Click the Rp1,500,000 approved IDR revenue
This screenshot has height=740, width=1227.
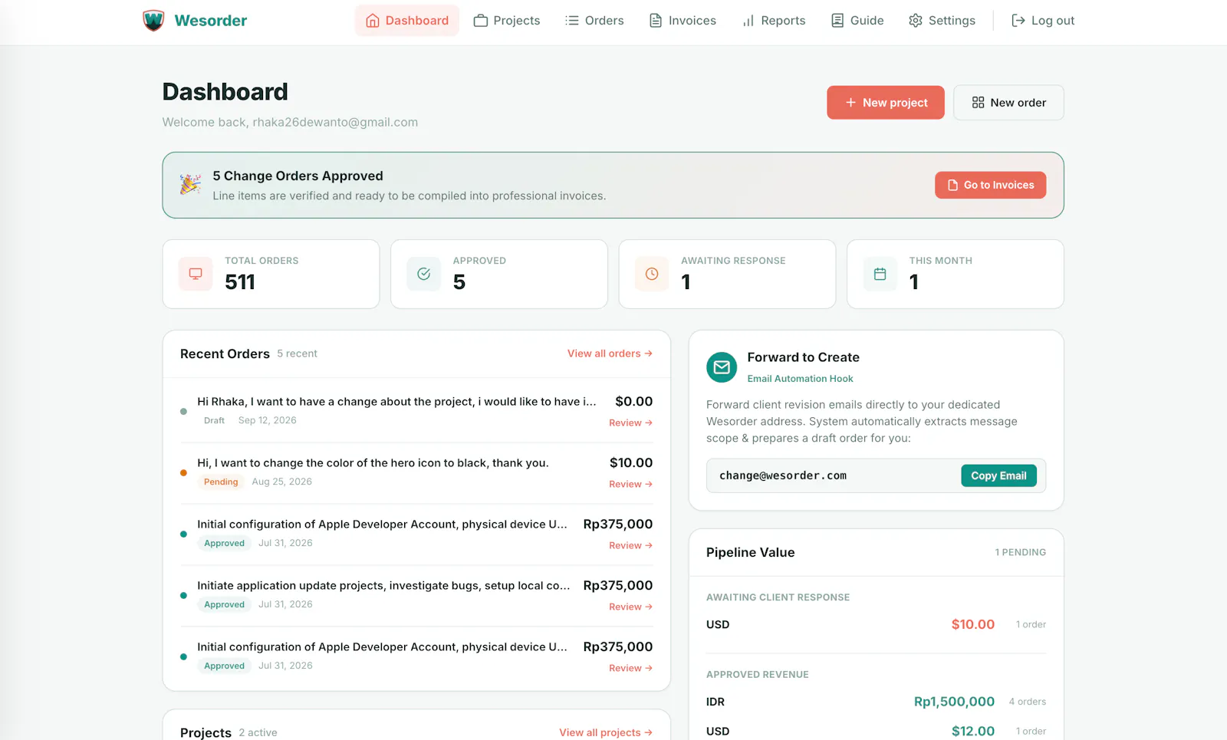click(x=954, y=702)
